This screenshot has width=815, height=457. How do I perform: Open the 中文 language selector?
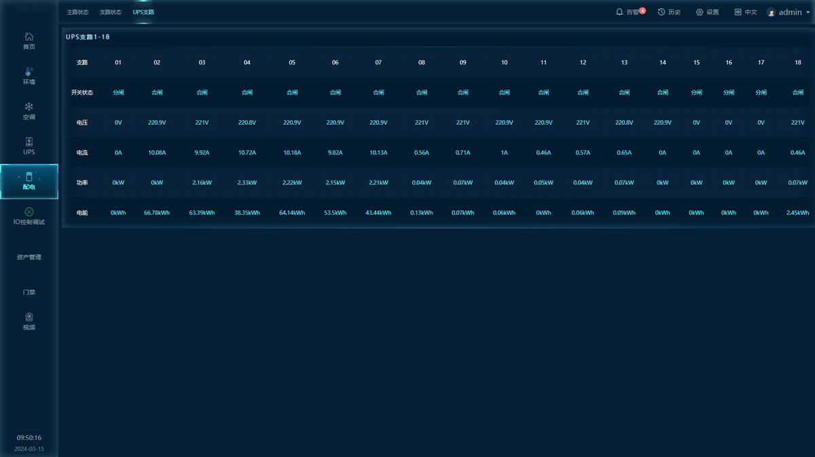[x=745, y=12]
